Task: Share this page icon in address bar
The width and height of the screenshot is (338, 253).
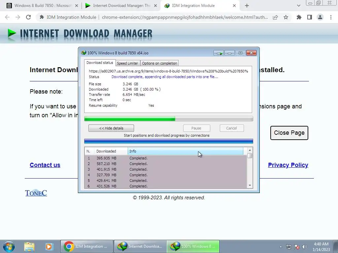Action: (275, 17)
